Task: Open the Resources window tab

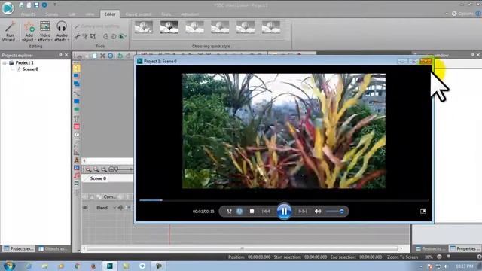Action: point(430,249)
